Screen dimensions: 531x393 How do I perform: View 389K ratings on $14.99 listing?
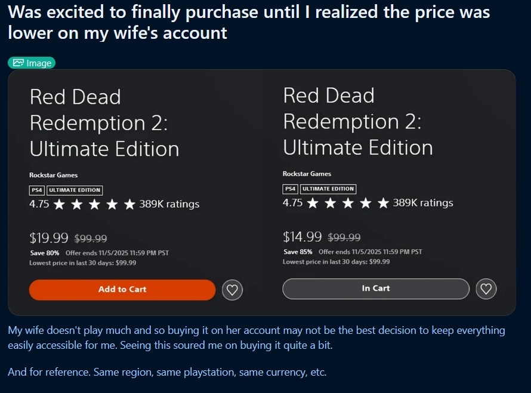tap(423, 203)
